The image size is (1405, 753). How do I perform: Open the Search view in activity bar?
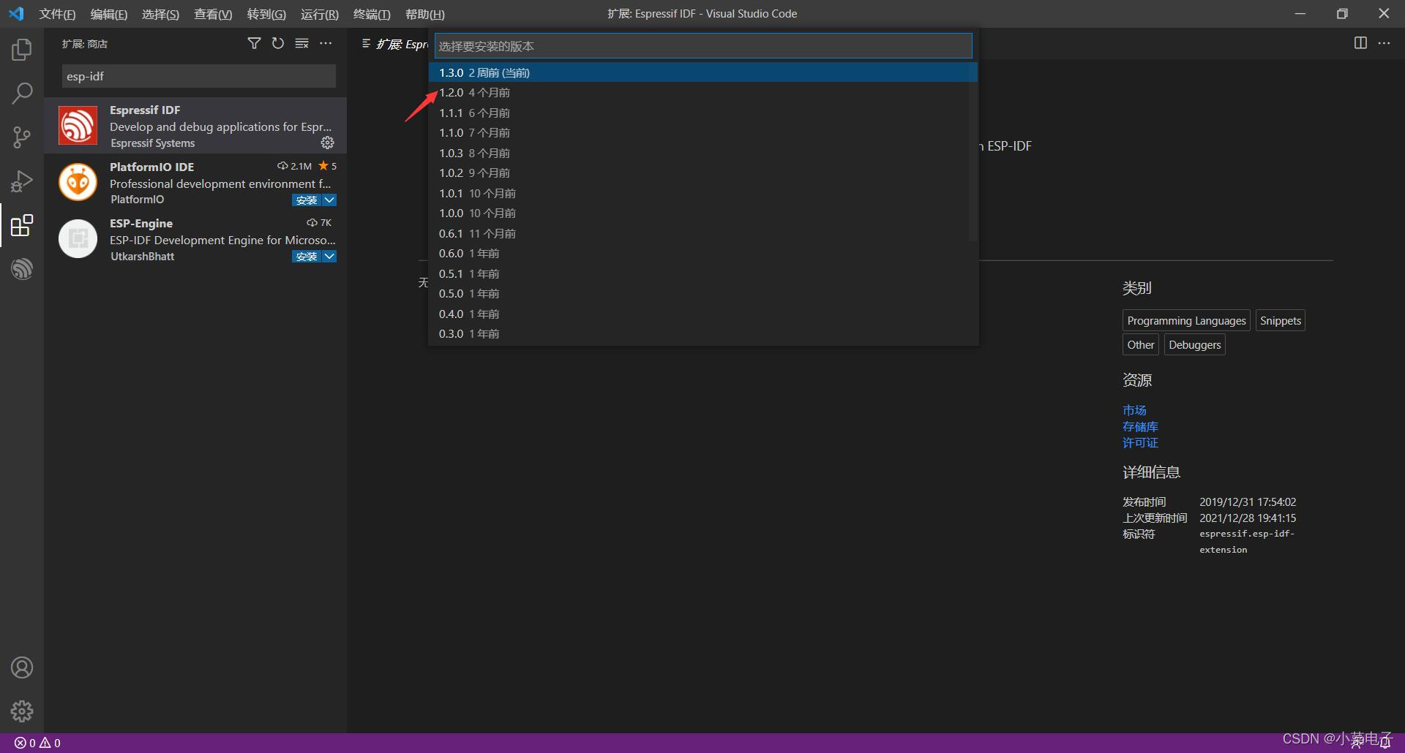pyautogui.click(x=22, y=94)
